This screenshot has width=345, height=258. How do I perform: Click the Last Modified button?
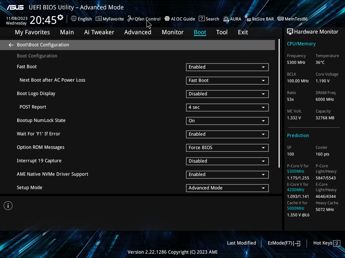(241, 243)
